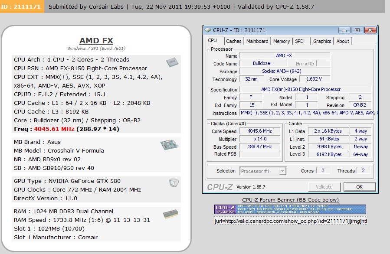Click the Core Voltage value 1.692 V
Screen dimensions: 390x254
[x=315, y=79]
